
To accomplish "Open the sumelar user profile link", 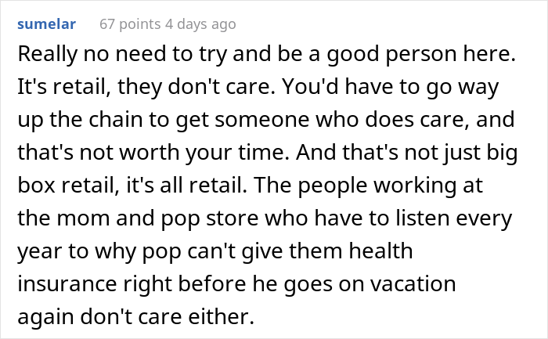I will (46, 24).
